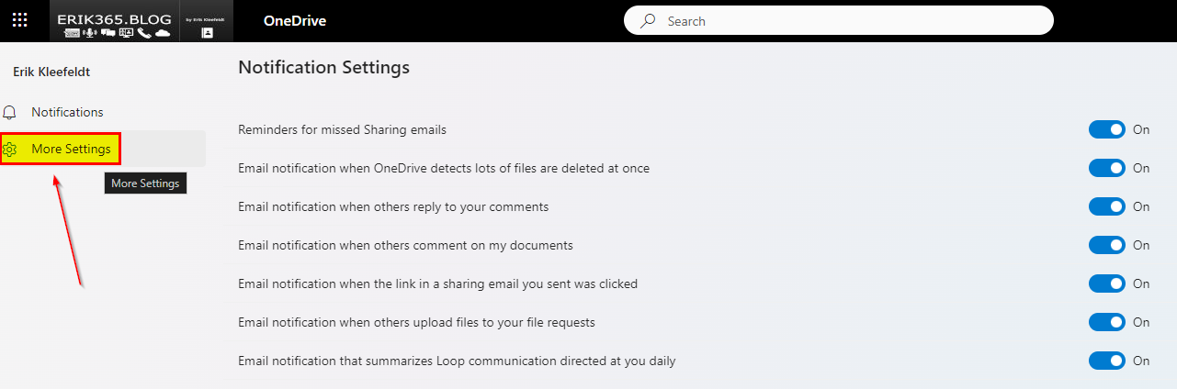
Task: Open More Settings in the left sidebar
Action: click(x=71, y=149)
